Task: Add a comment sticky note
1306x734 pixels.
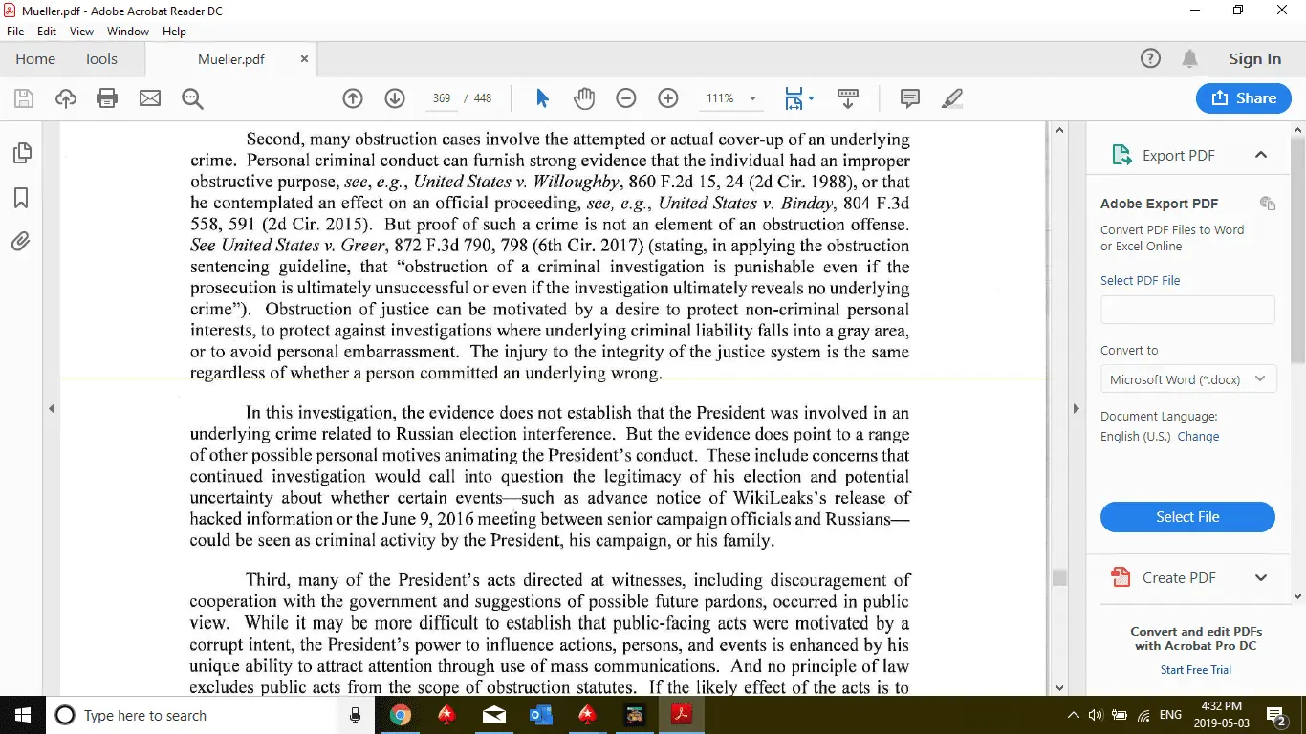Action: click(x=909, y=98)
